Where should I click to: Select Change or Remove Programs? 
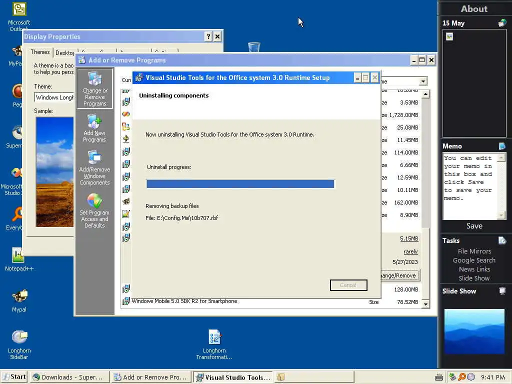(x=94, y=89)
